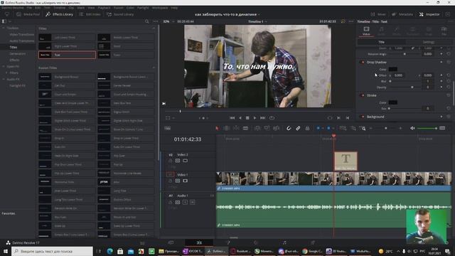Open the Video tab in Inspector
This screenshot has height=256, width=455.
pos(366,31)
